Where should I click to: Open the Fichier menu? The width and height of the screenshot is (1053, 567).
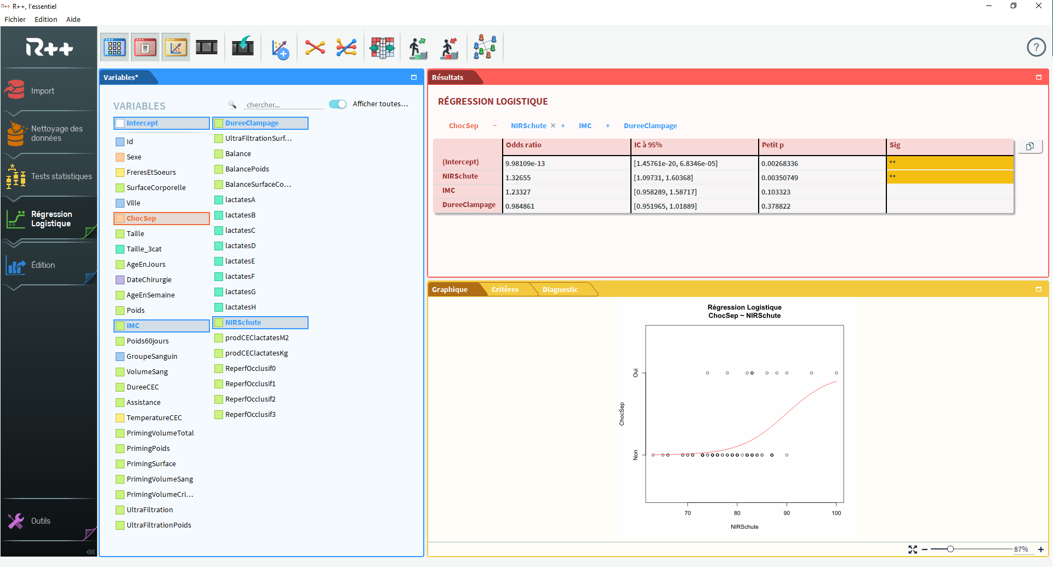point(15,19)
